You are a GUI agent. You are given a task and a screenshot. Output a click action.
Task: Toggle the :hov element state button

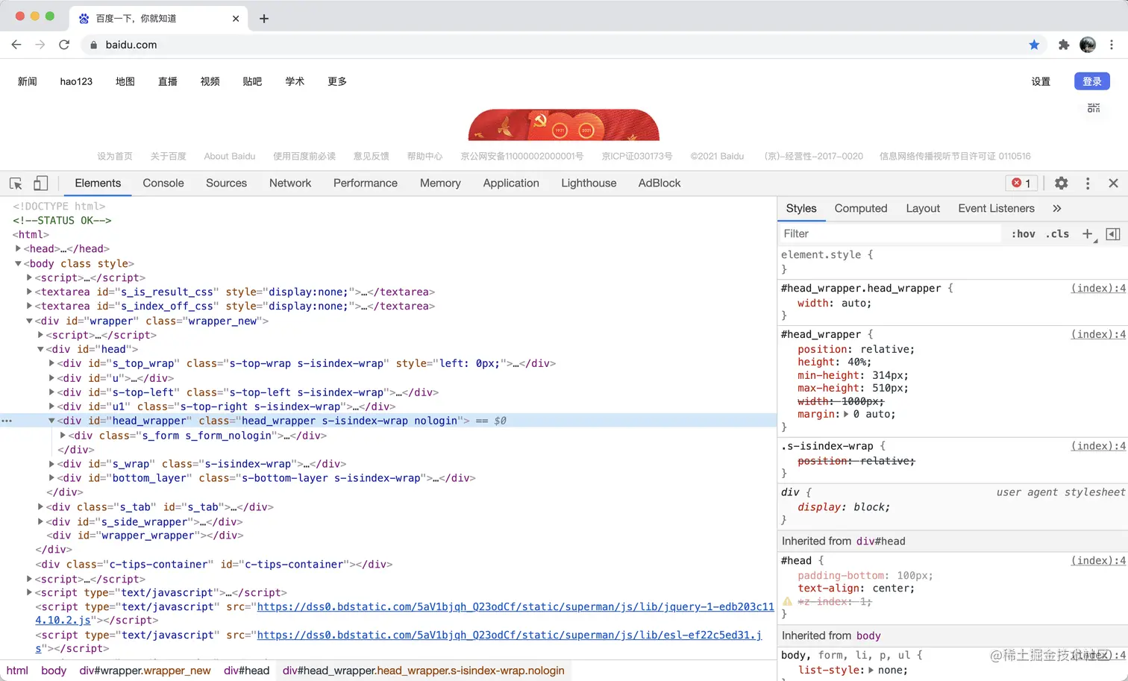pyautogui.click(x=1024, y=233)
